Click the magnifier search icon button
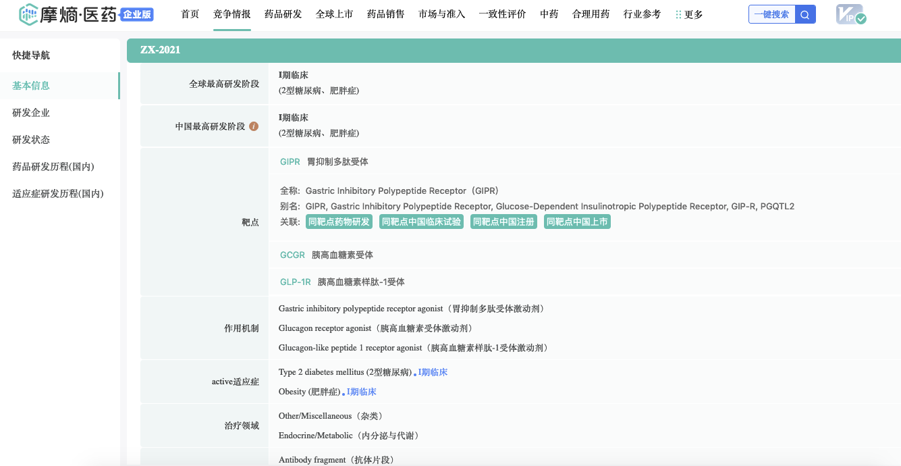Image resolution: width=901 pixels, height=466 pixels. click(x=805, y=15)
